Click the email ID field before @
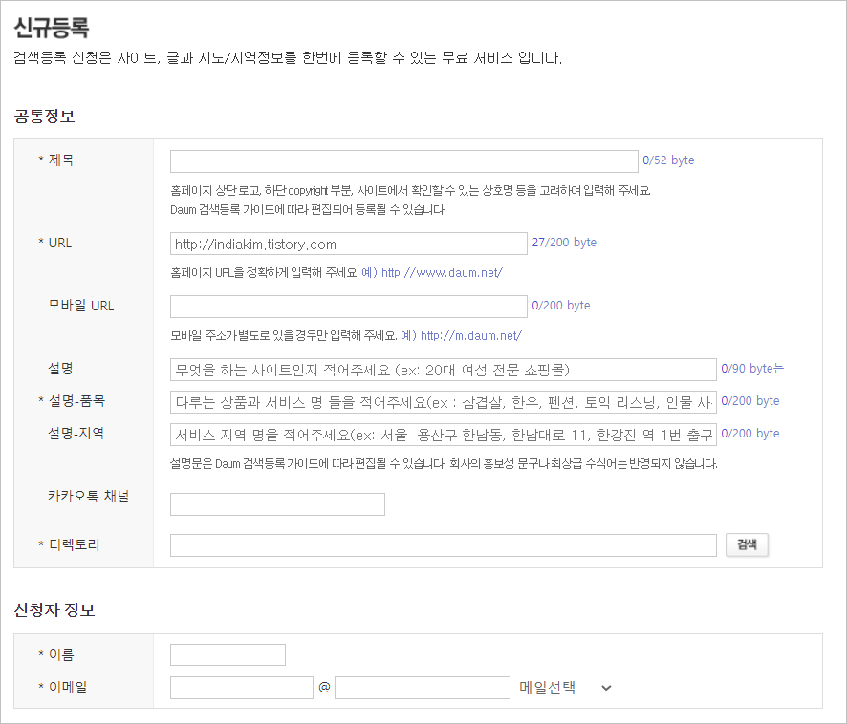 242,688
